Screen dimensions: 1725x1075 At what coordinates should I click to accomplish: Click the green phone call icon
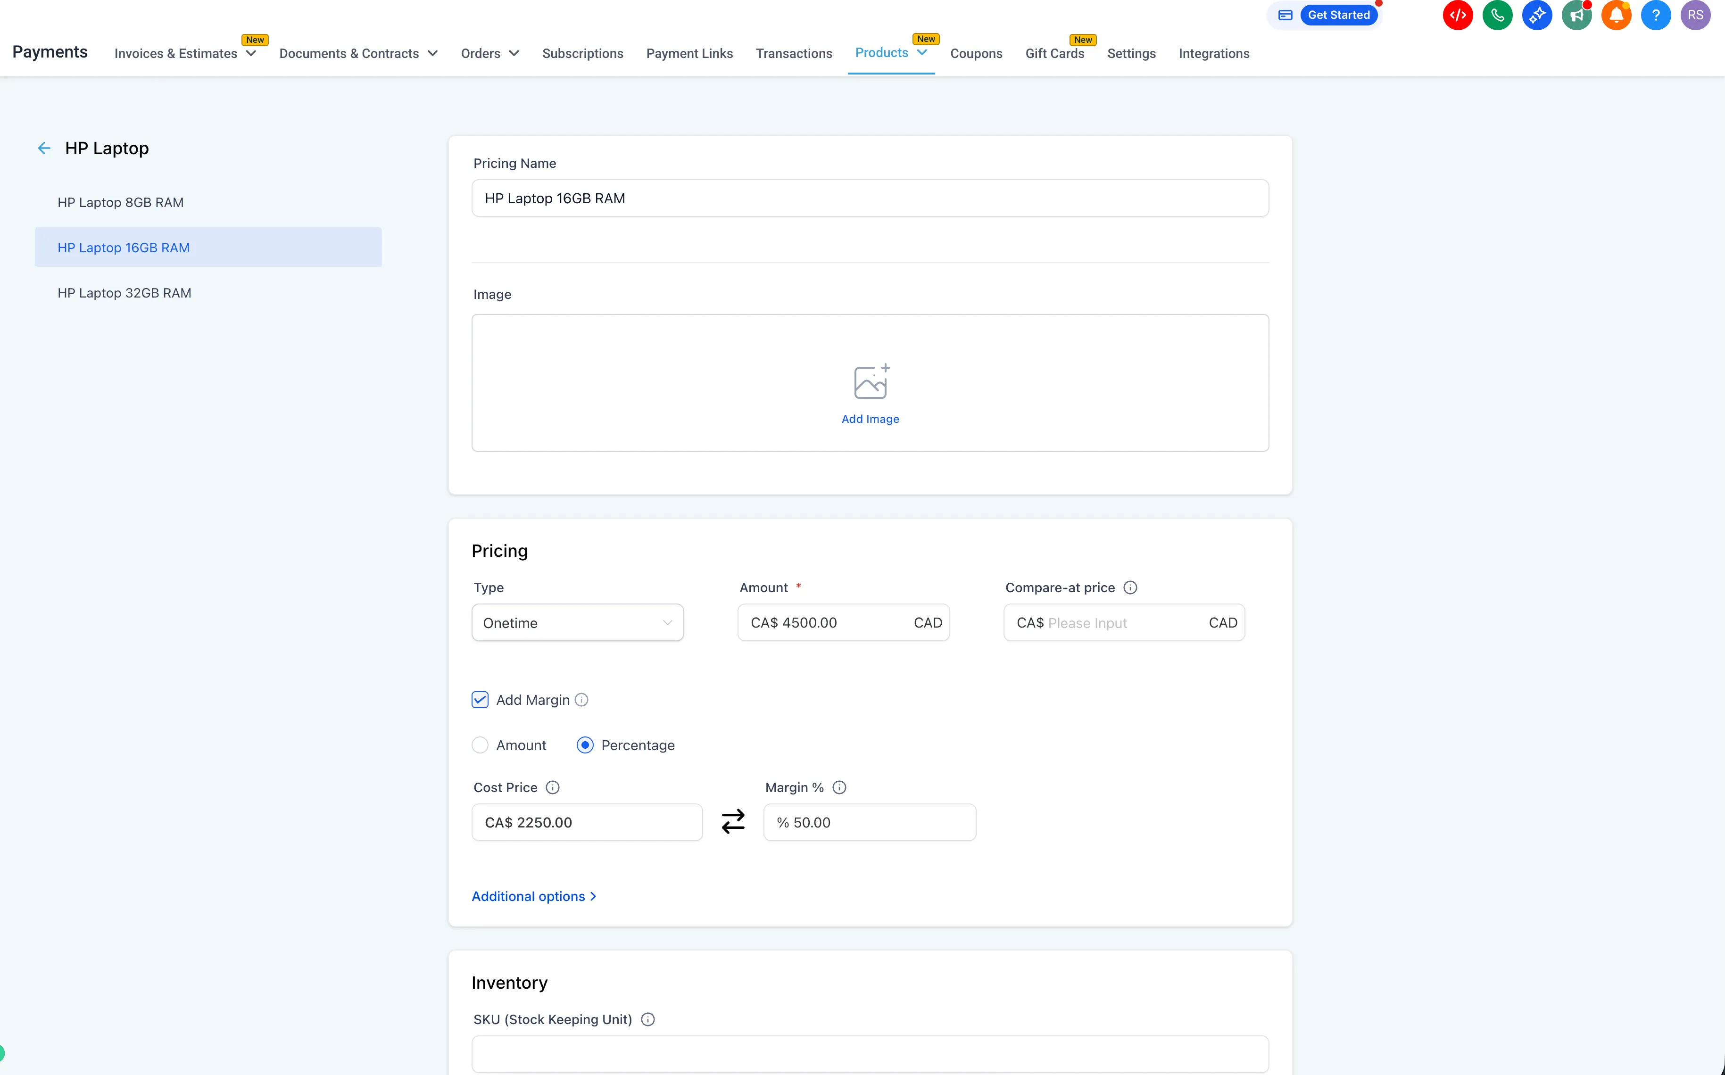tap(1497, 15)
